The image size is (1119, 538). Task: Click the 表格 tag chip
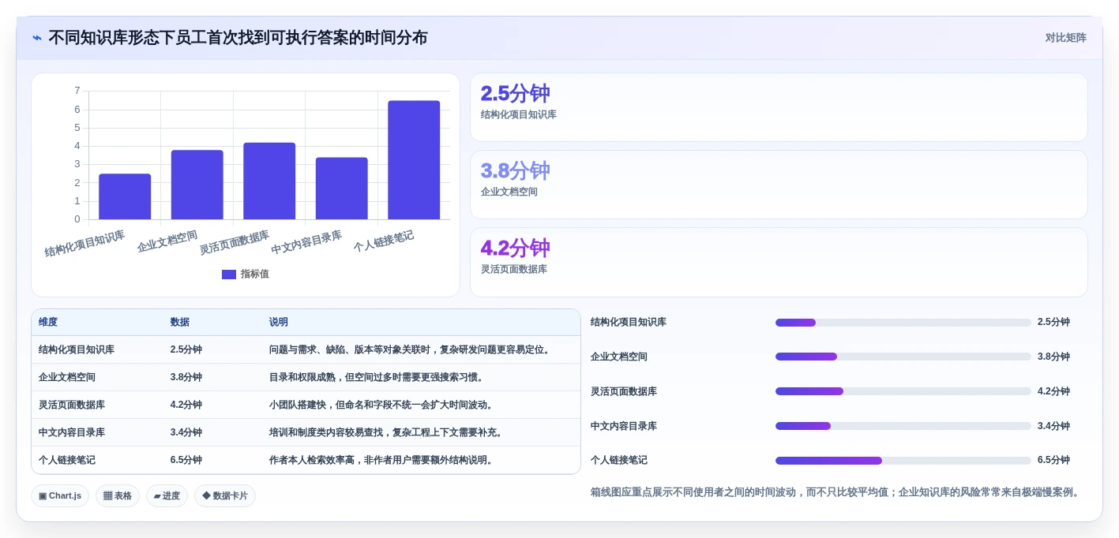tap(118, 496)
